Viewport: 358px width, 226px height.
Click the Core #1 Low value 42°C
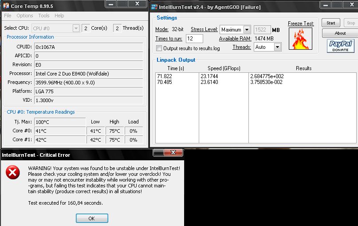click(96, 139)
